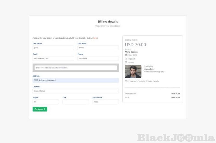216x143 pixels.
Task: Click the empty City field
Action: pyautogui.click(x=76, y=102)
